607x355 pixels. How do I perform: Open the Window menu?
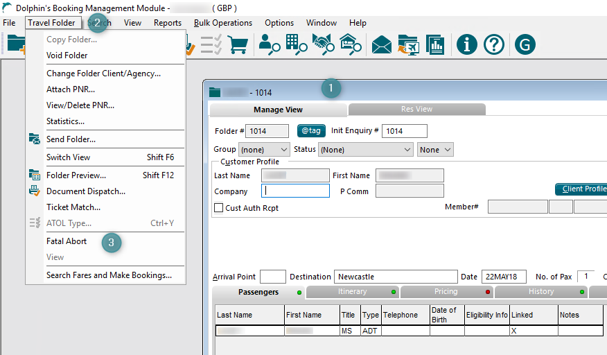(x=322, y=23)
